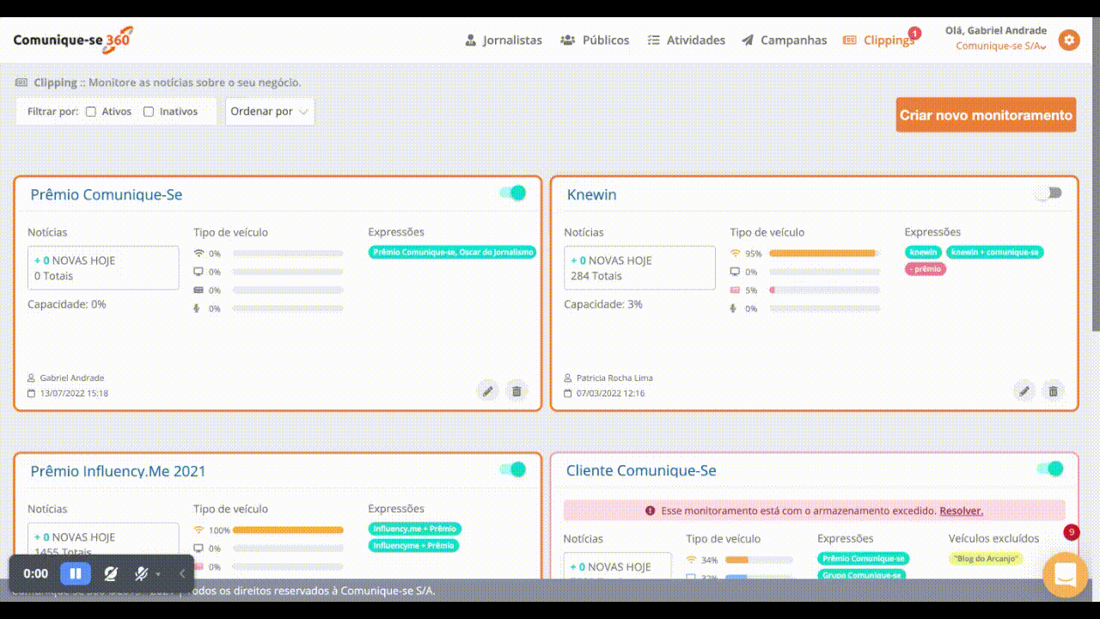
Task: Click user icon beside Patricia Rocha Lima
Action: point(567,378)
